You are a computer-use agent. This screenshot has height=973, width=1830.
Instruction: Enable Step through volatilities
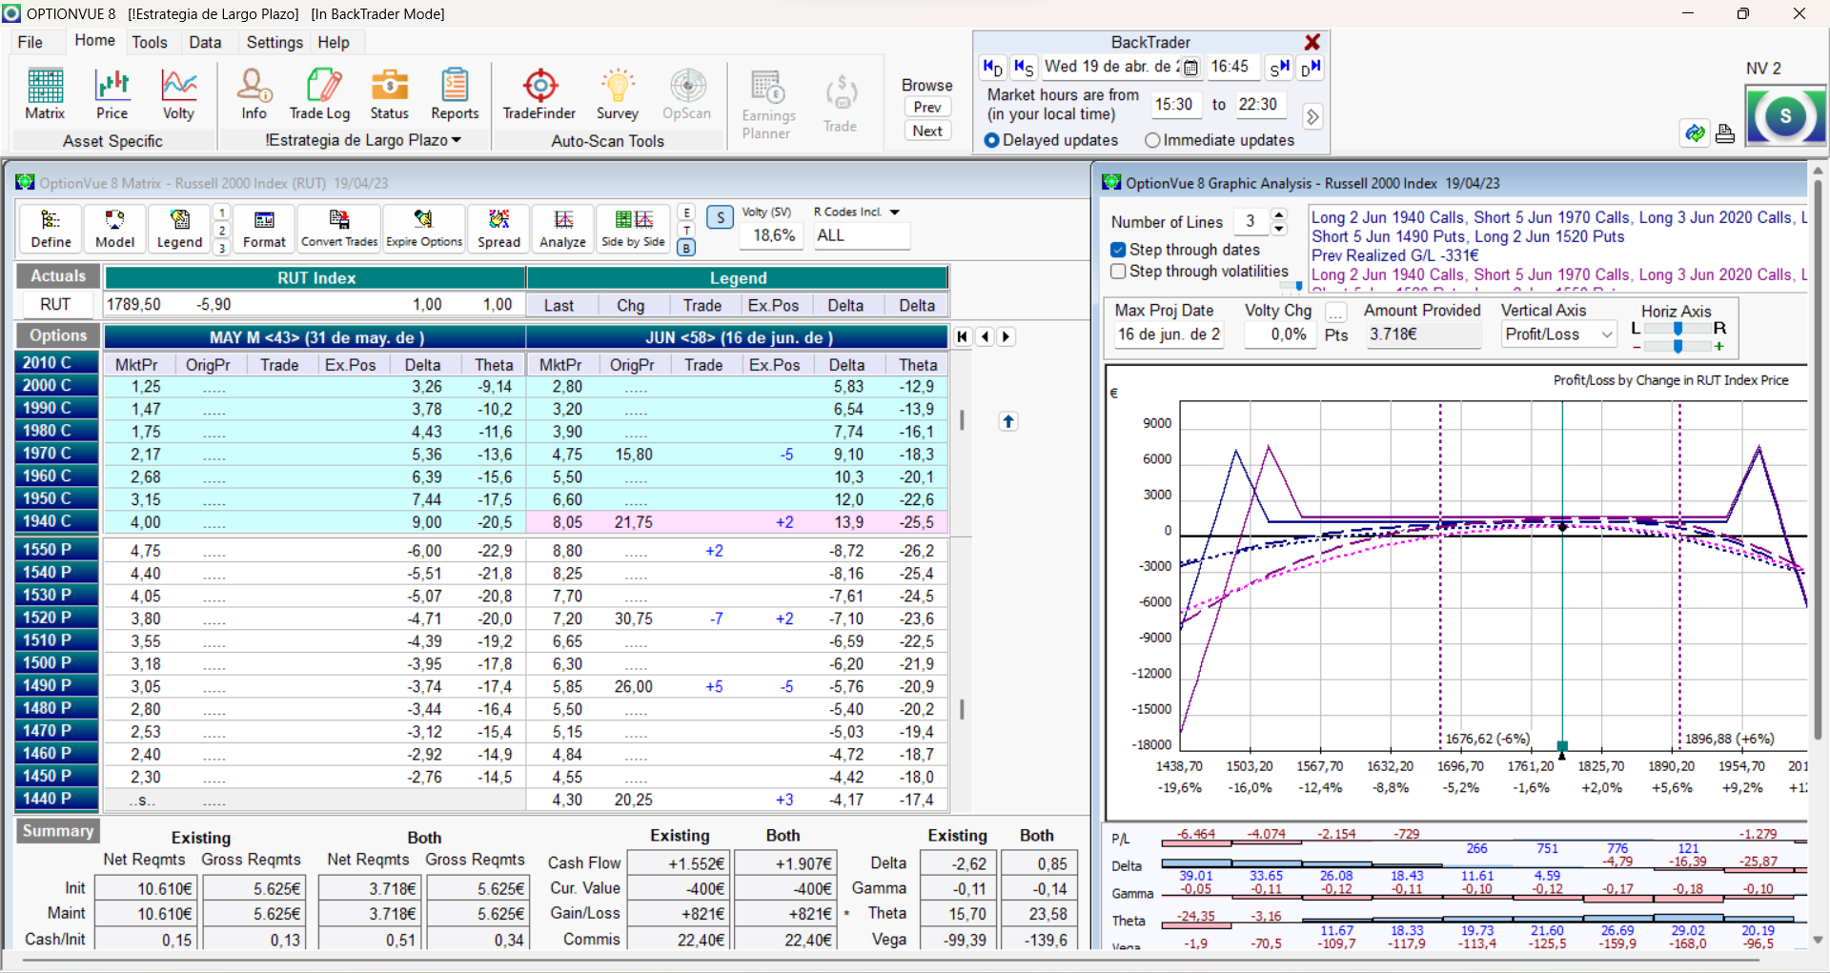(x=1119, y=272)
